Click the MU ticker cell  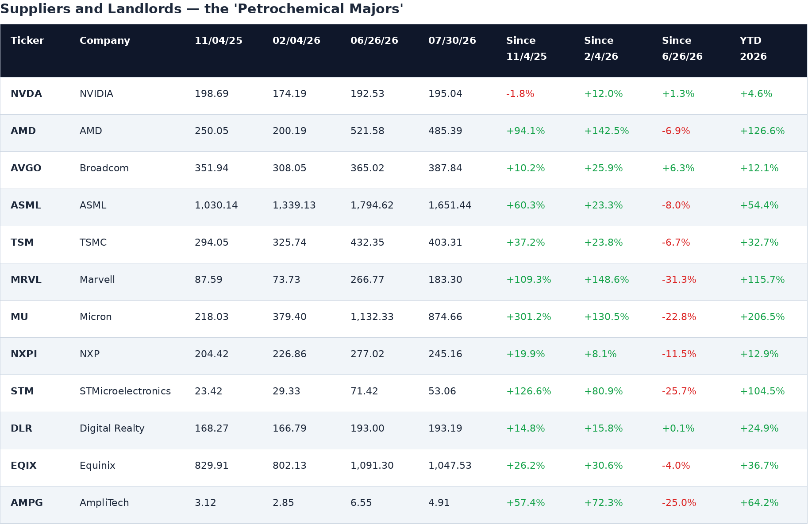(x=19, y=317)
